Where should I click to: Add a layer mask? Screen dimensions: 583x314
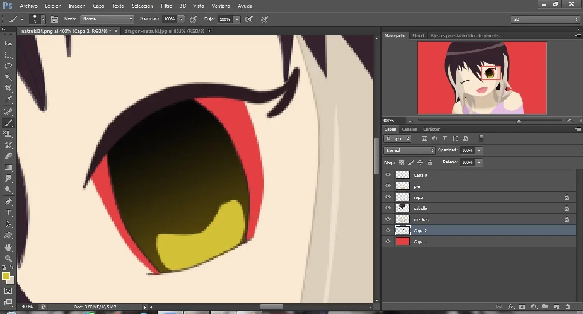point(522,307)
